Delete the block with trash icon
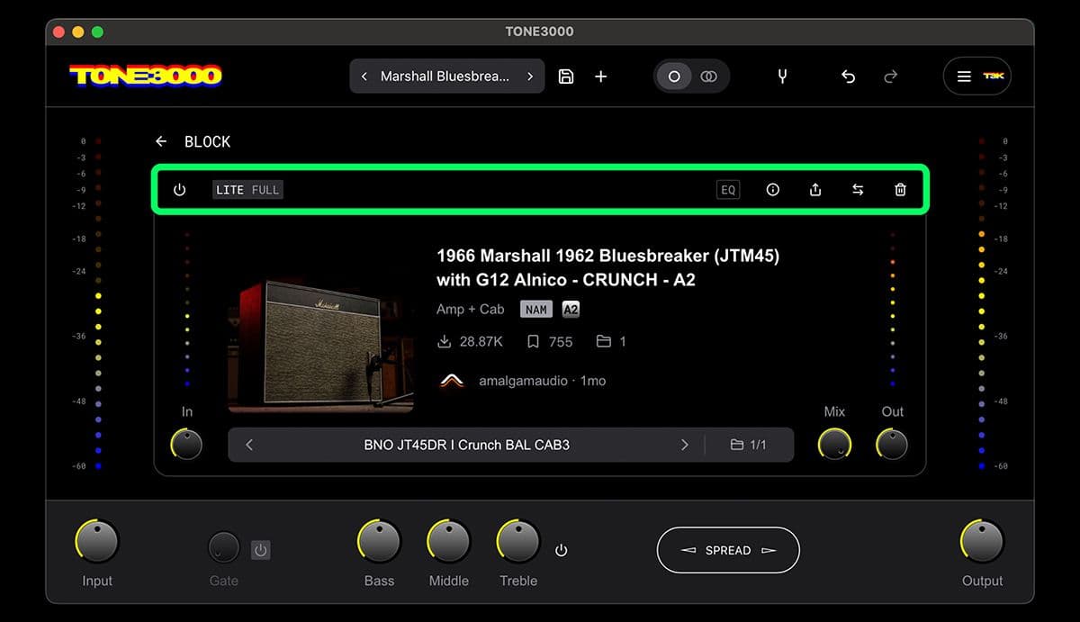The width and height of the screenshot is (1080, 622). (900, 190)
